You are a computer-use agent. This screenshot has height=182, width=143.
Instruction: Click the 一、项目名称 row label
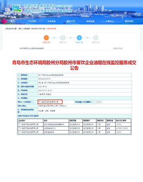(x=23, y=75)
